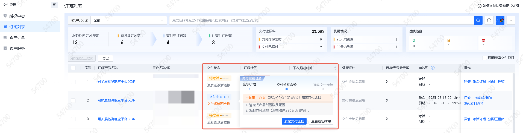
Task: Click the info icon next to 有效期
Action: 433,68
